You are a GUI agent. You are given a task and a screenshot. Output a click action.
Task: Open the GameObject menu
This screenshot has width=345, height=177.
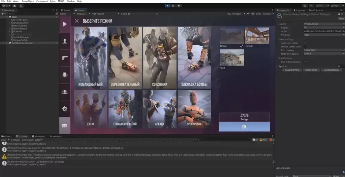[x=27, y=1]
